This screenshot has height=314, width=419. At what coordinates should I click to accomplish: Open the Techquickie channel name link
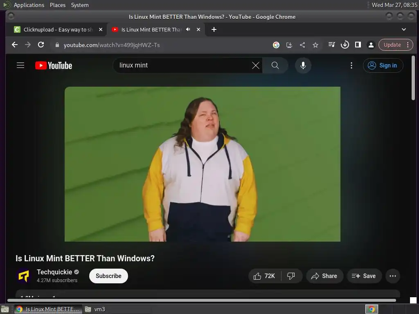click(x=54, y=272)
